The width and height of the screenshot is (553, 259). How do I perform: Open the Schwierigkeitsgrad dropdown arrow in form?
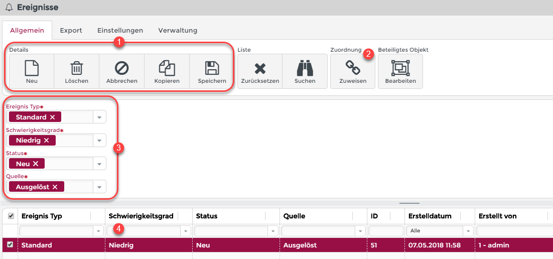tap(99, 141)
